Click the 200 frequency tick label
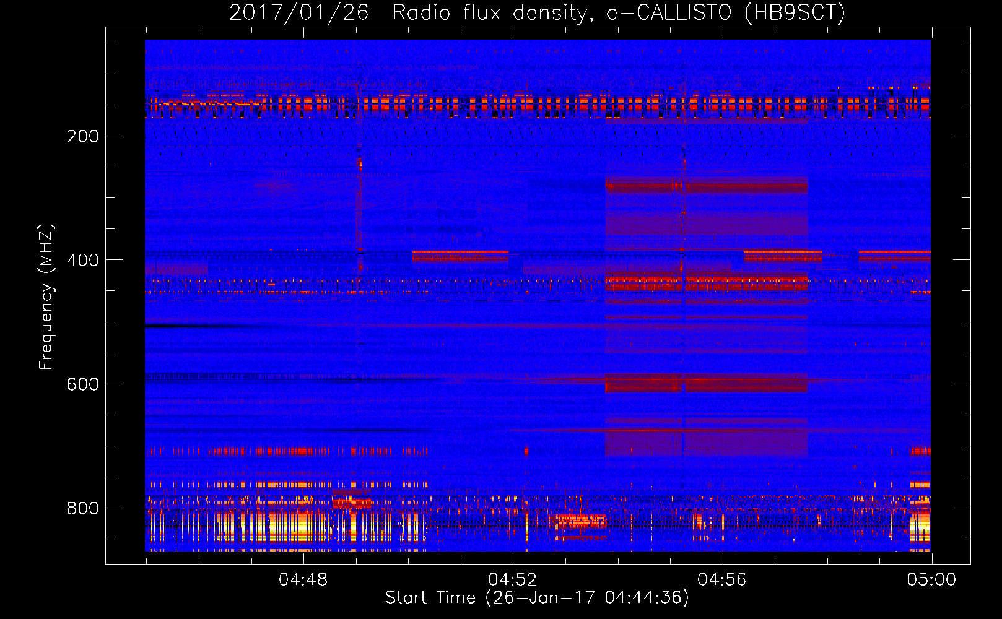Screen dimensions: 1002x619 click(x=83, y=136)
